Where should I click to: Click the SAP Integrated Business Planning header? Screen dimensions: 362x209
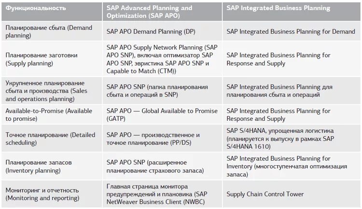tap(292, 12)
